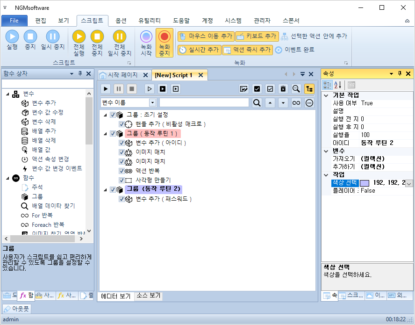The image size is (415, 325).
Task: Open the 색상 선택 dropdown arrow
Action: 409,183
